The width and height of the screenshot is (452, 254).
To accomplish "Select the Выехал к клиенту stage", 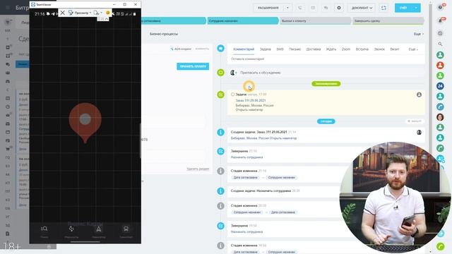I will (x=316, y=20).
